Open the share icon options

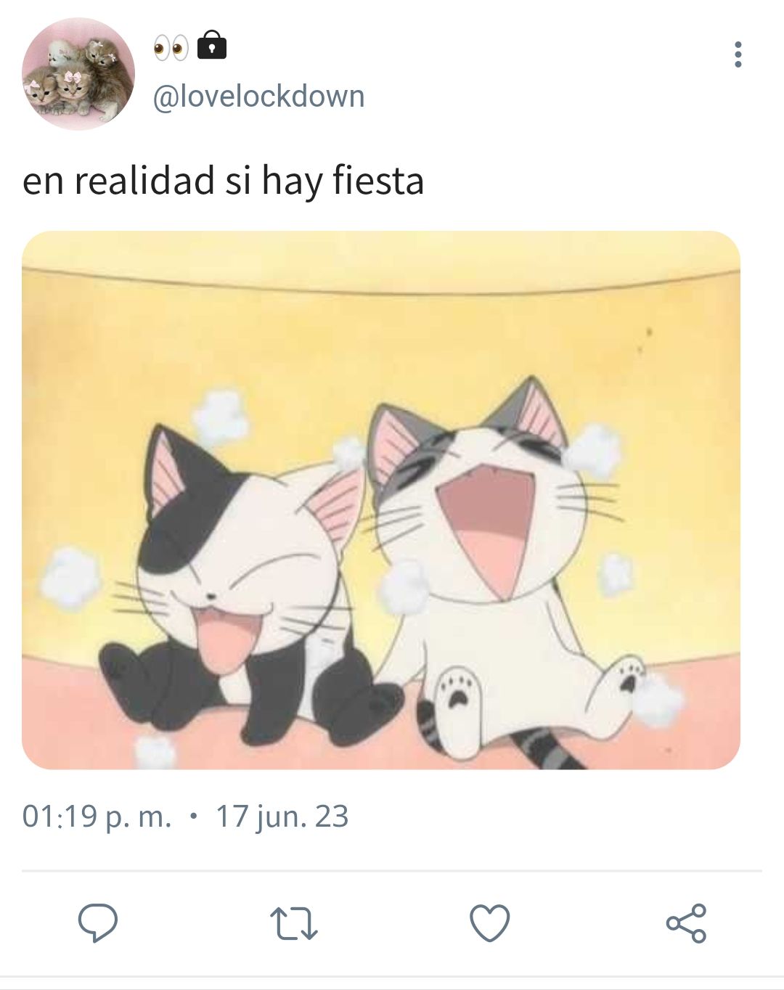tap(686, 923)
